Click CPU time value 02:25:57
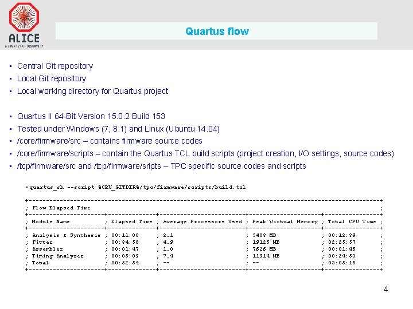This screenshot has height=309, width=413. point(342,242)
